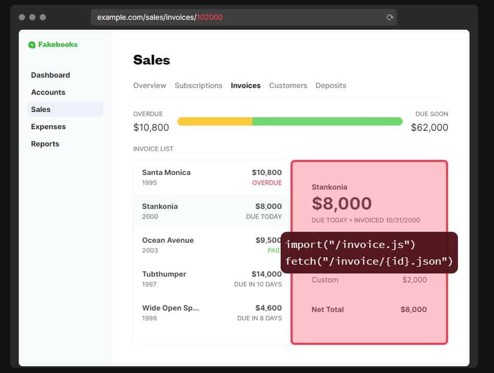This screenshot has height=373, width=494.
Task: Click the green due-soon bar segment
Action: coord(328,121)
